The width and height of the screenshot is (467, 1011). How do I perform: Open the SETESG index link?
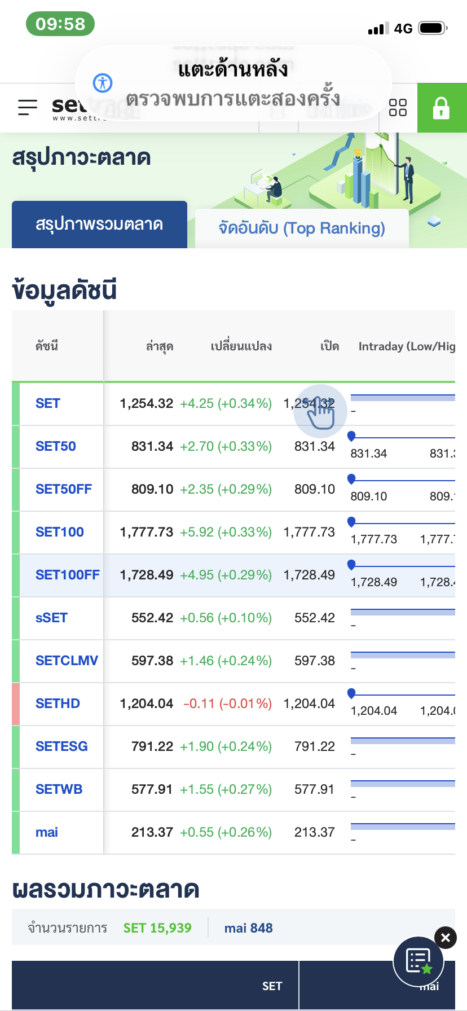pos(61,746)
